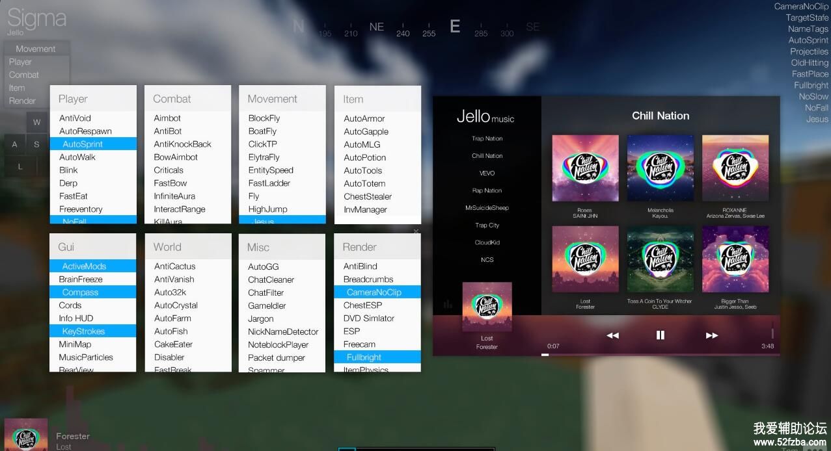Enable AutoGG in the Misc panel
The height and width of the screenshot is (451, 831).
pyautogui.click(x=282, y=267)
